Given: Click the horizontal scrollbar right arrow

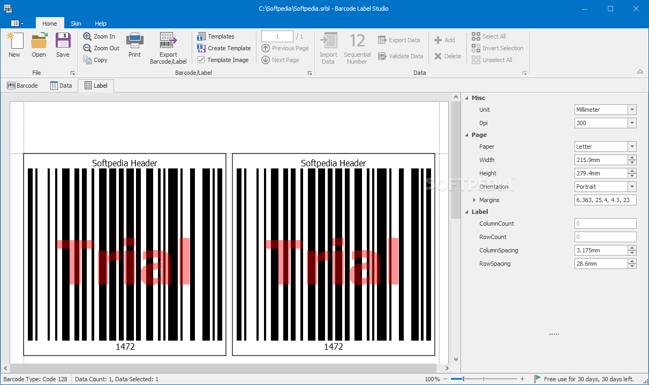Looking at the screenshot, I should 447,368.
